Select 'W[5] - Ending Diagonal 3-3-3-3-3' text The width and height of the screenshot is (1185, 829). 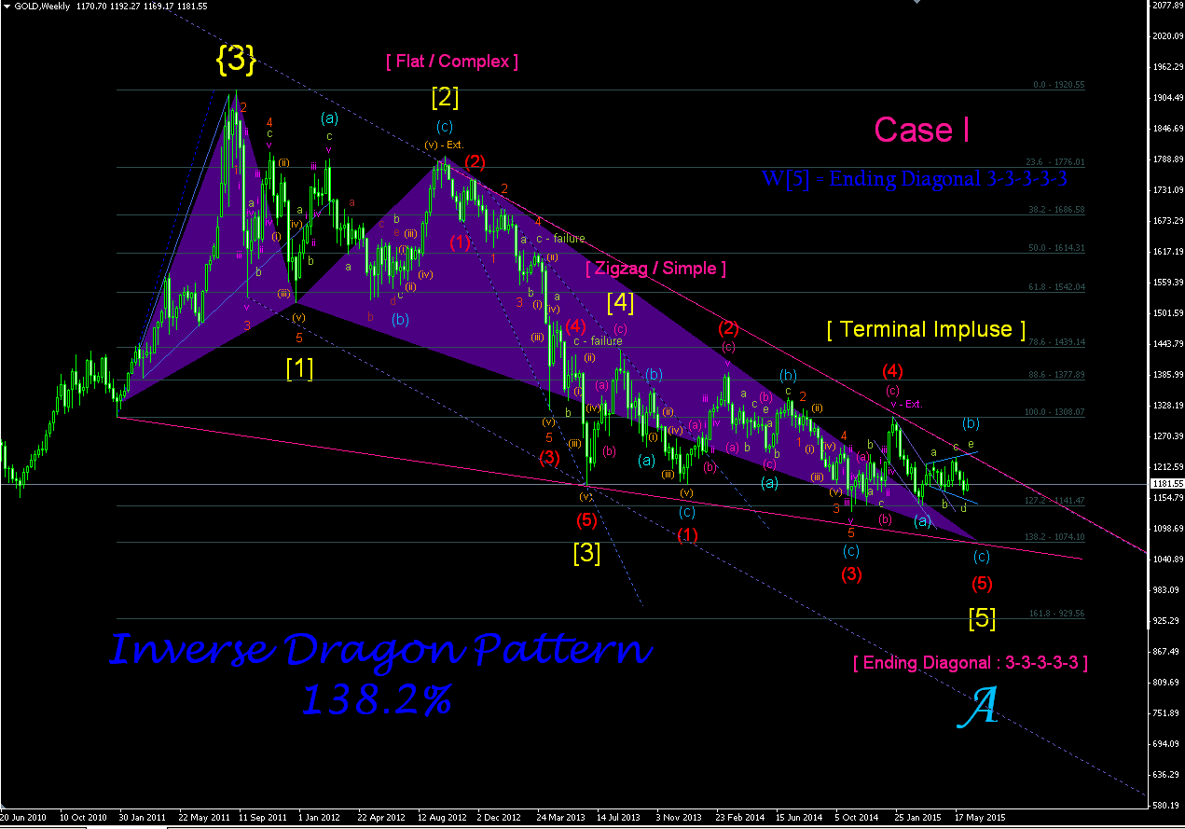[914, 179]
